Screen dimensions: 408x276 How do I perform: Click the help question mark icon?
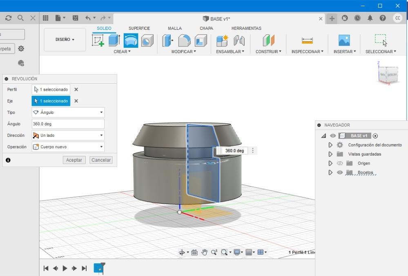point(383,18)
